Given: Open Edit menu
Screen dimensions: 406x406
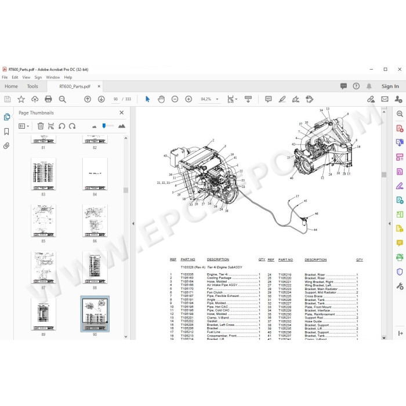Looking at the screenshot, I should click(14, 77).
